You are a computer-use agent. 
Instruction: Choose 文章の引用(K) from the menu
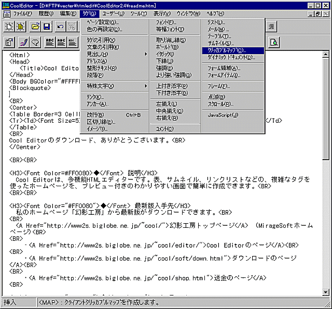pyautogui.click(x=115, y=47)
